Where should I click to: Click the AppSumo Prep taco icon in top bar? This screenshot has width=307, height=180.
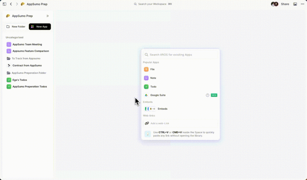(x=23, y=4)
